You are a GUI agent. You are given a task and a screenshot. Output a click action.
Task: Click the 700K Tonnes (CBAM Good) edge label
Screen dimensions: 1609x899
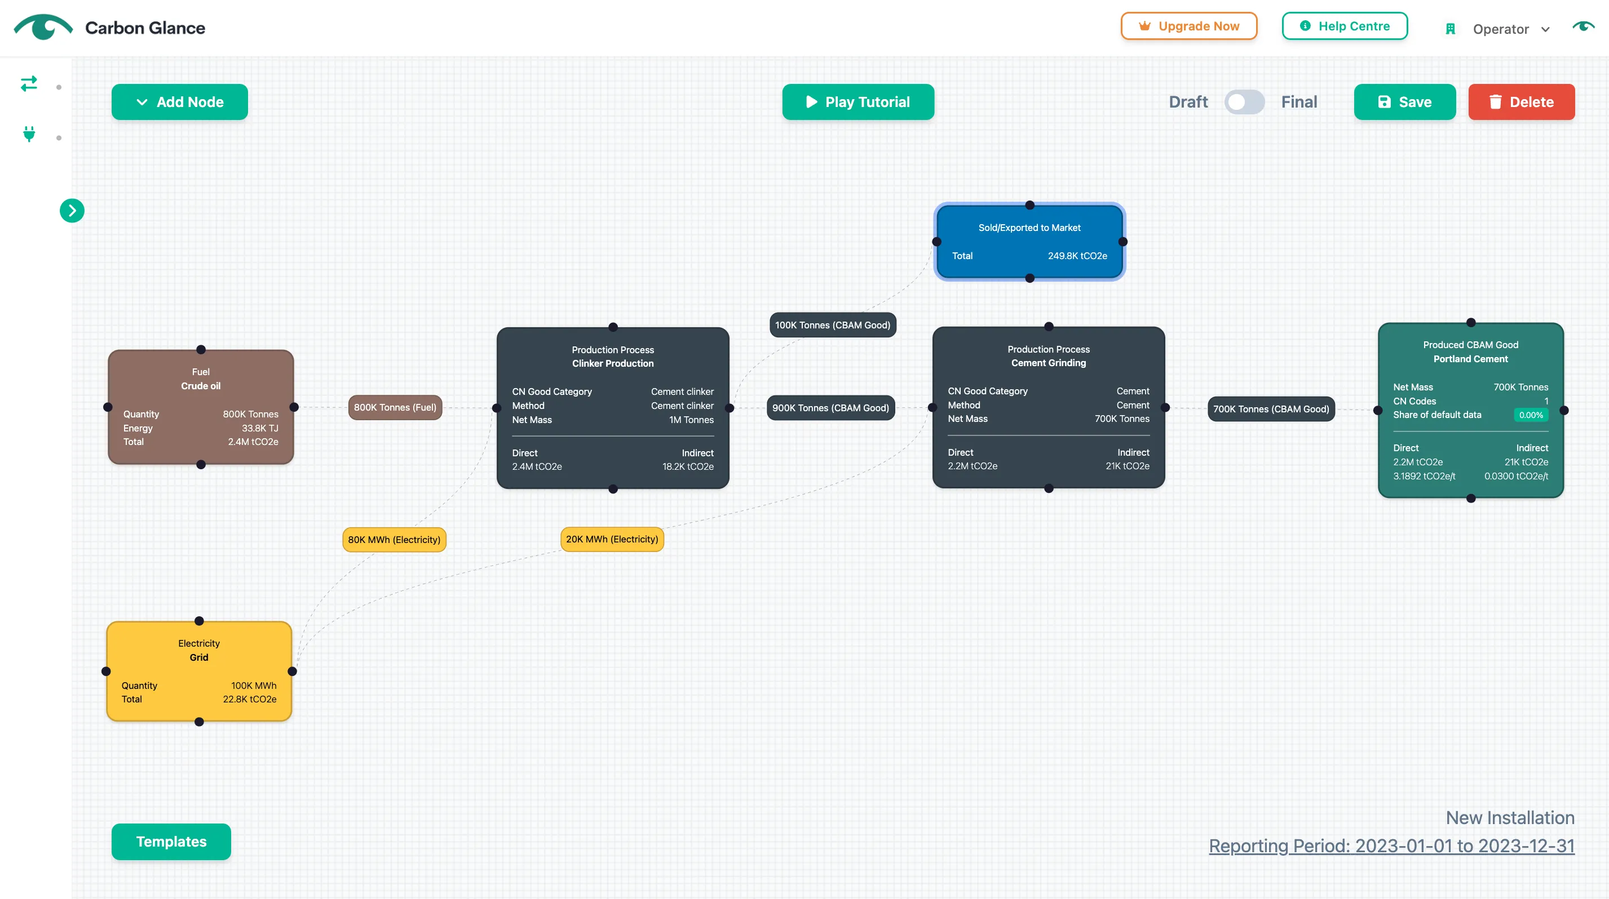1271,410
